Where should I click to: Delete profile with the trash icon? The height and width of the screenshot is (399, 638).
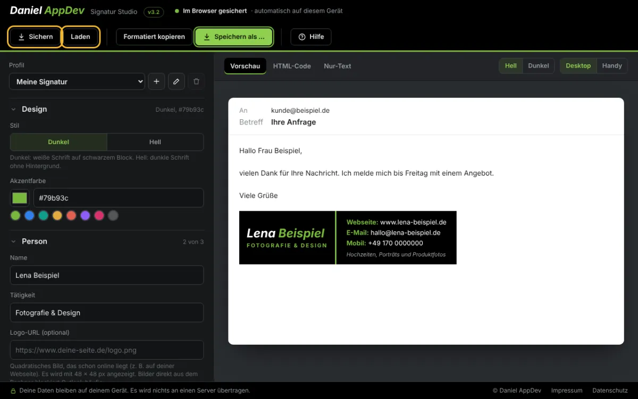point(196,81)
